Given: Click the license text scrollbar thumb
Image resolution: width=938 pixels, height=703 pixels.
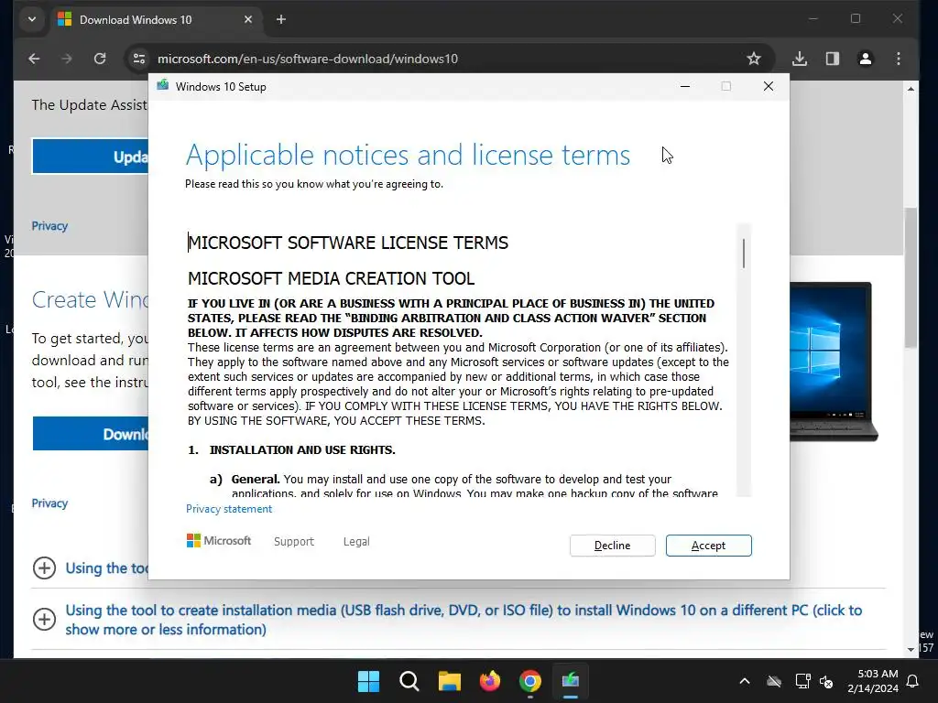Looking at the screenshot, I should (744, 253).
